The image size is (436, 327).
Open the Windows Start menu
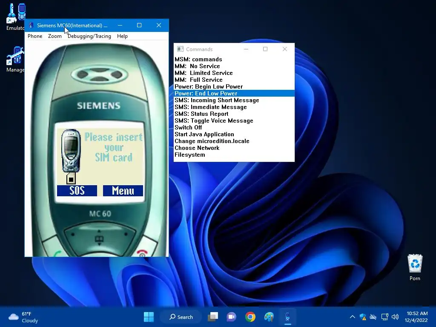tap(149, 317)
